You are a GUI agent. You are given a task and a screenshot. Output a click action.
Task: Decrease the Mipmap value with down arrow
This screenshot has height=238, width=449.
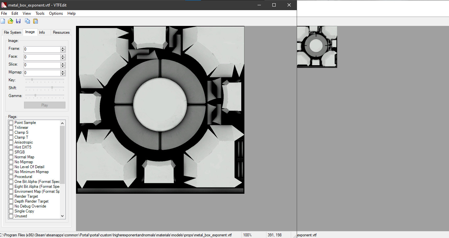pyautogui.click(x=63, y=74)
